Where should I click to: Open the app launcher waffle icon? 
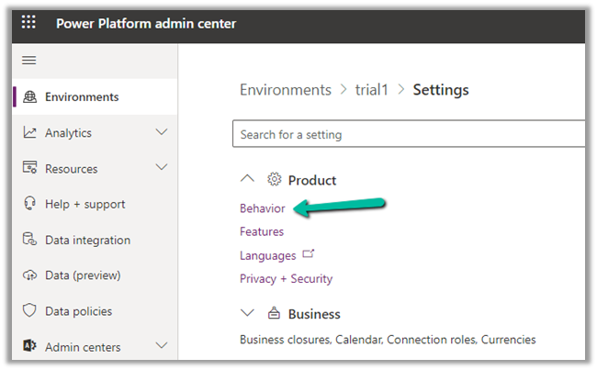tap(28, 23)
